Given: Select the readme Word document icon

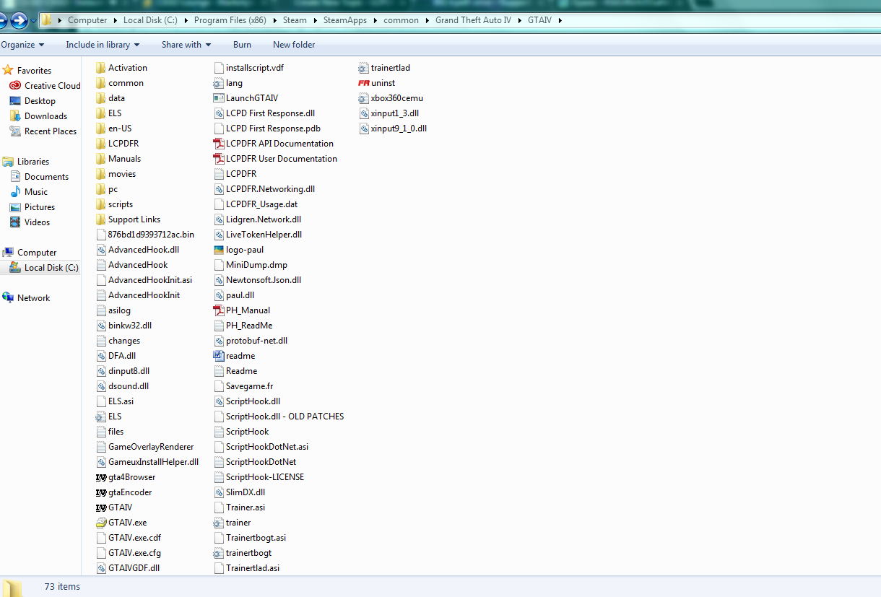Looking at the screenshot, I should pyautogui.click(x=219, y=356).
